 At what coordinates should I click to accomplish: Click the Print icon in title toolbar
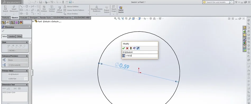pyautogui.click(x=46, y=2)
